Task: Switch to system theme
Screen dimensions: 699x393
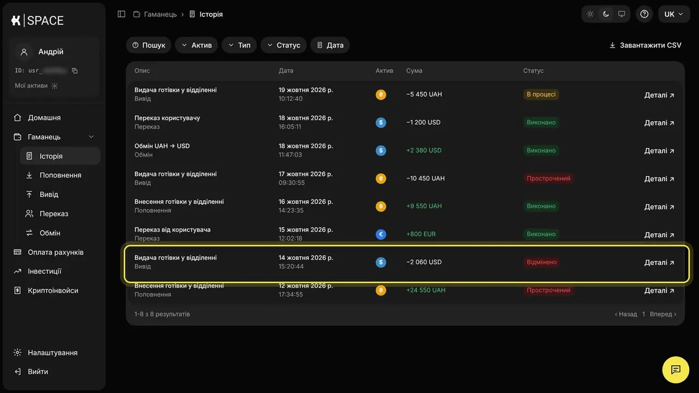Action: [621, 14]
